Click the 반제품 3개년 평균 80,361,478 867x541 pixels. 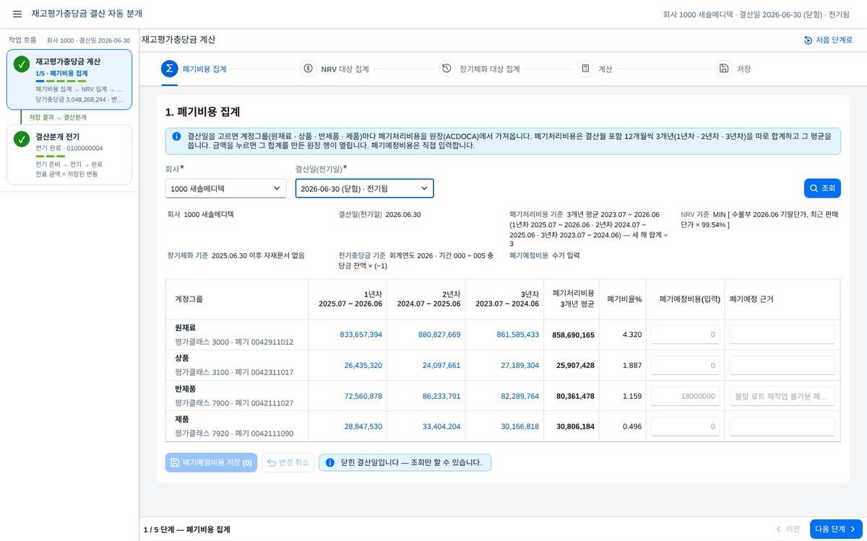[575, 396]
